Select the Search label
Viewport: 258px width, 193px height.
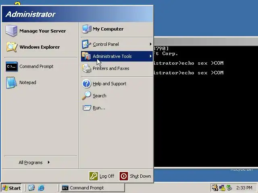(100, 96)
